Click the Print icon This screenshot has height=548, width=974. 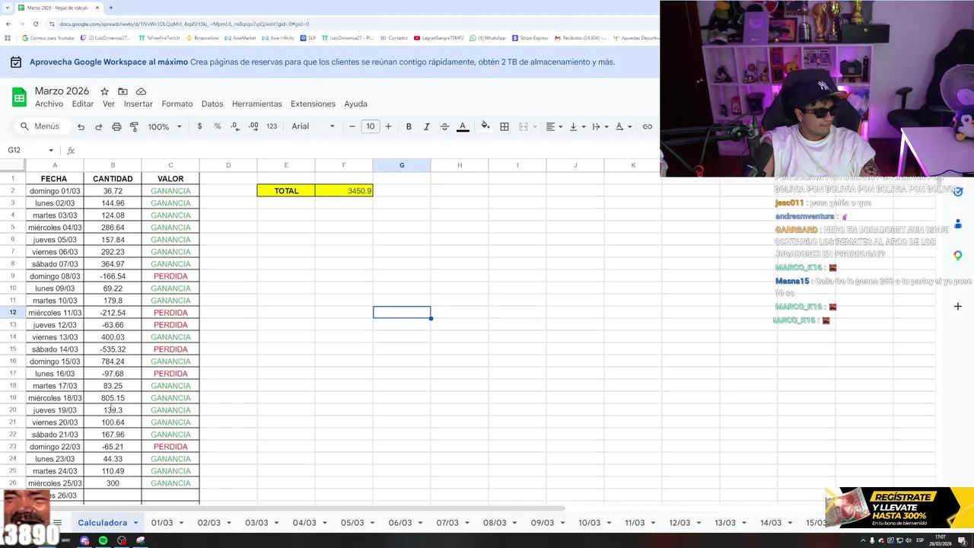pyautogui.click(x=116, y=126)
